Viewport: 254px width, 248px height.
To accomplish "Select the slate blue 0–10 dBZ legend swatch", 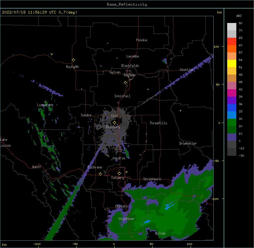I will pos(232,137).
